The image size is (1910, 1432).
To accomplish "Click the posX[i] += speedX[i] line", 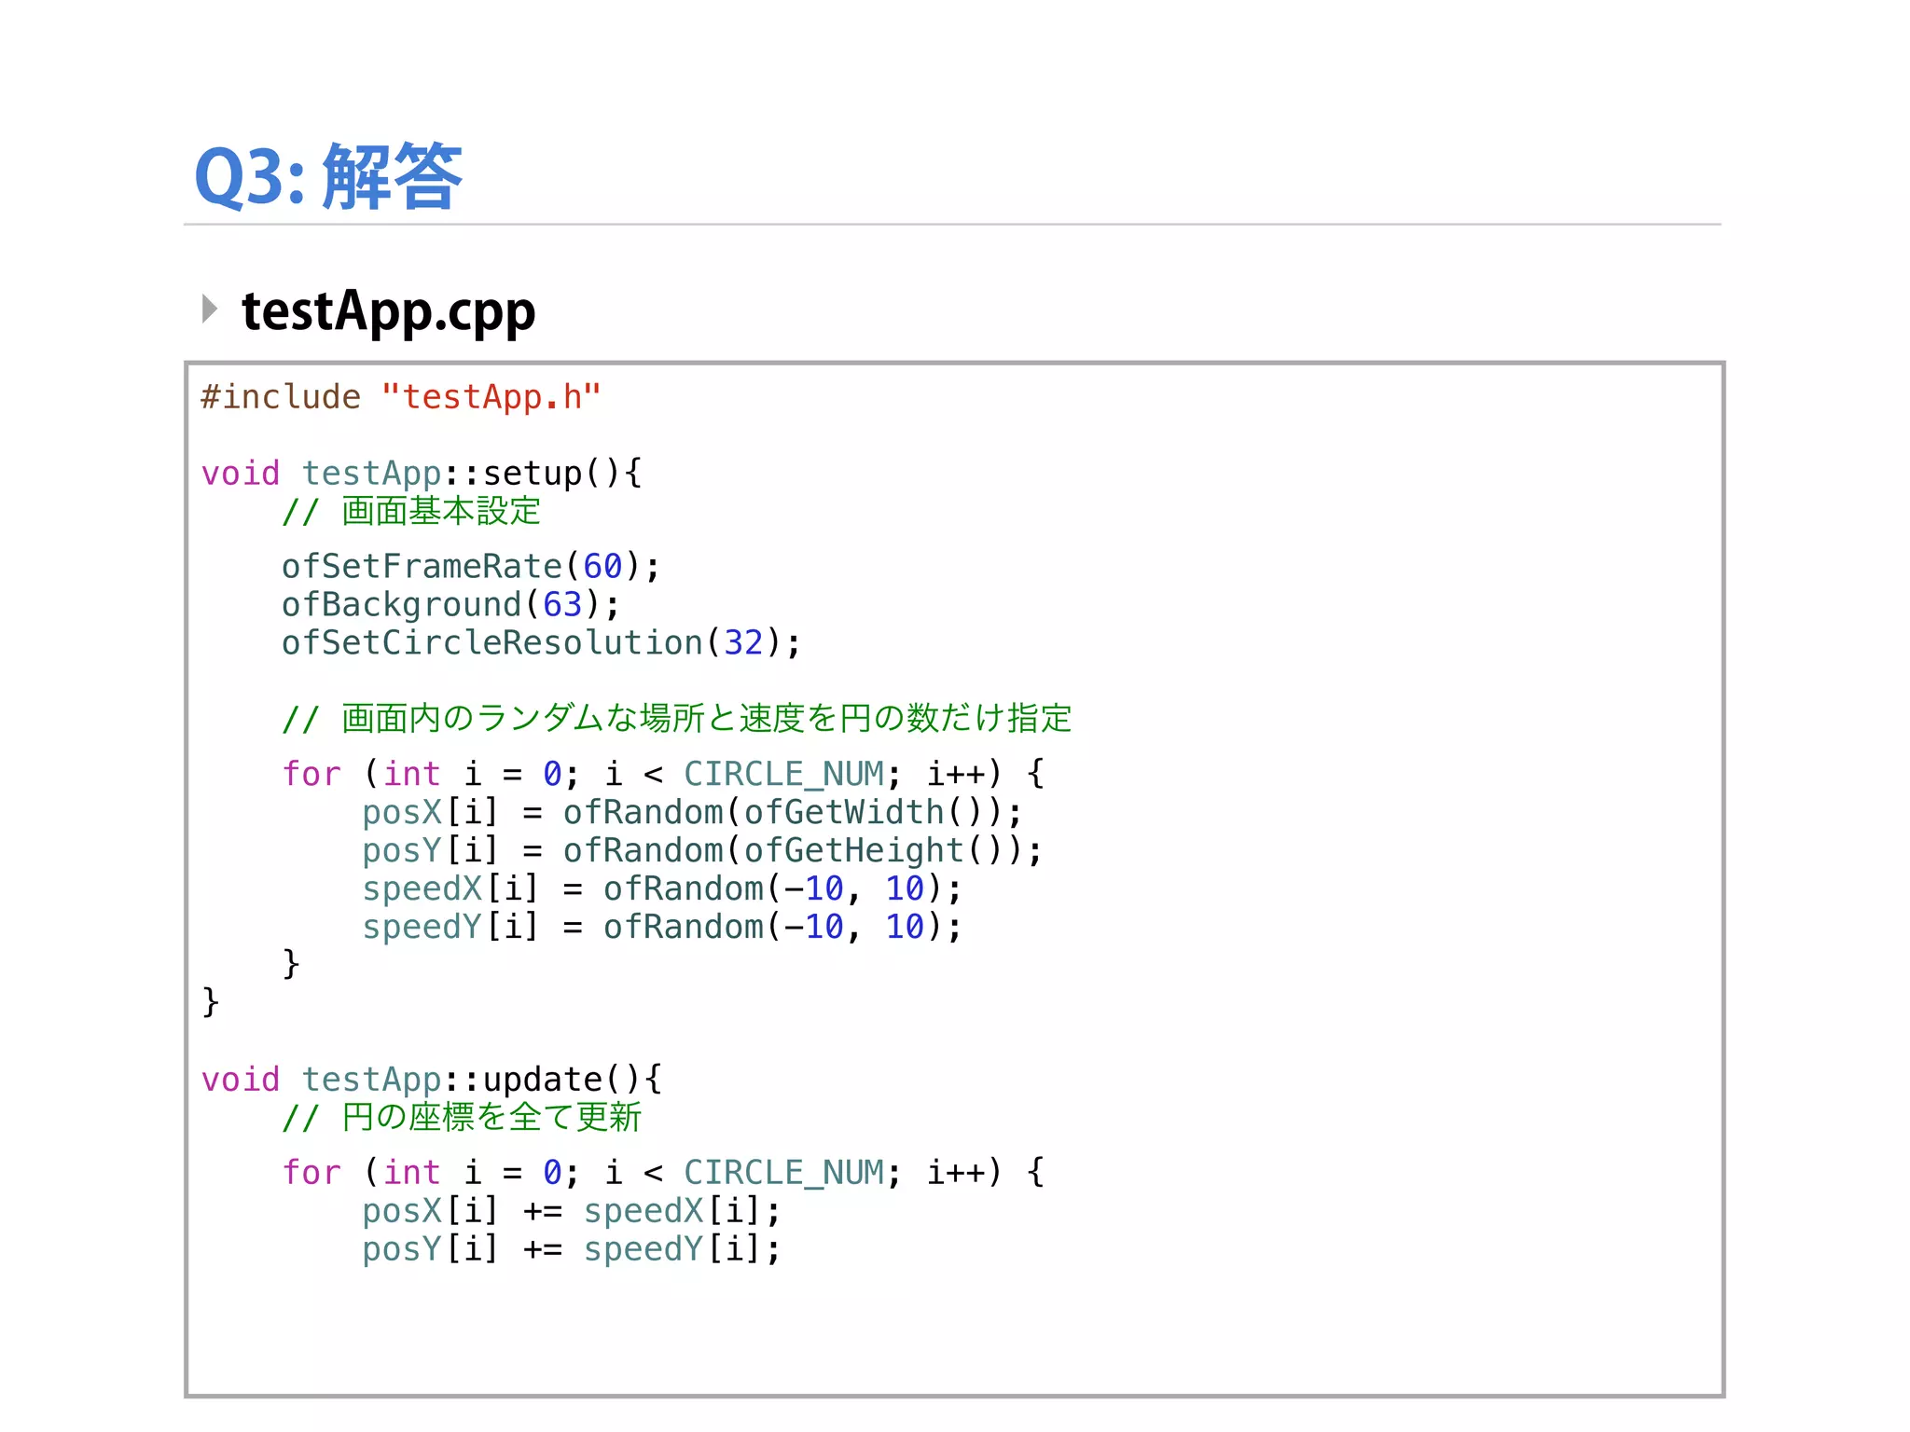I will pyautogui.click(x=571, y=1211).
